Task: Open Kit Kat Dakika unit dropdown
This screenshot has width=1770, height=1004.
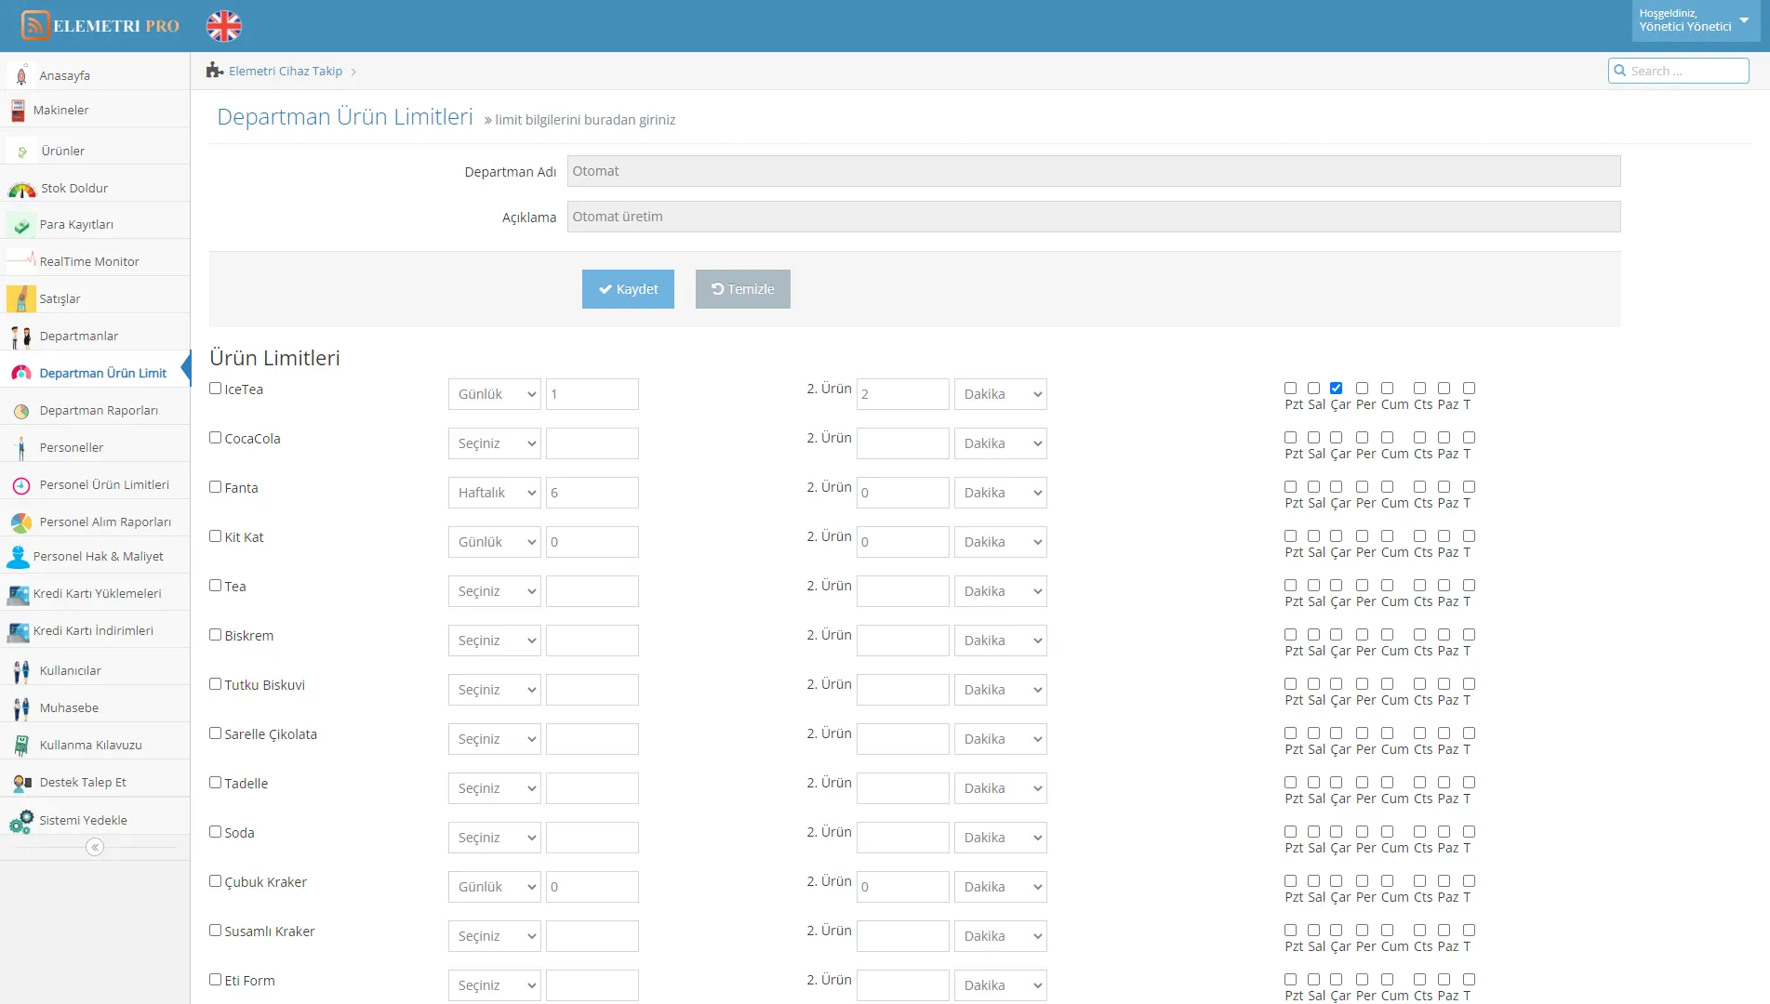Action: [1001, 542]
